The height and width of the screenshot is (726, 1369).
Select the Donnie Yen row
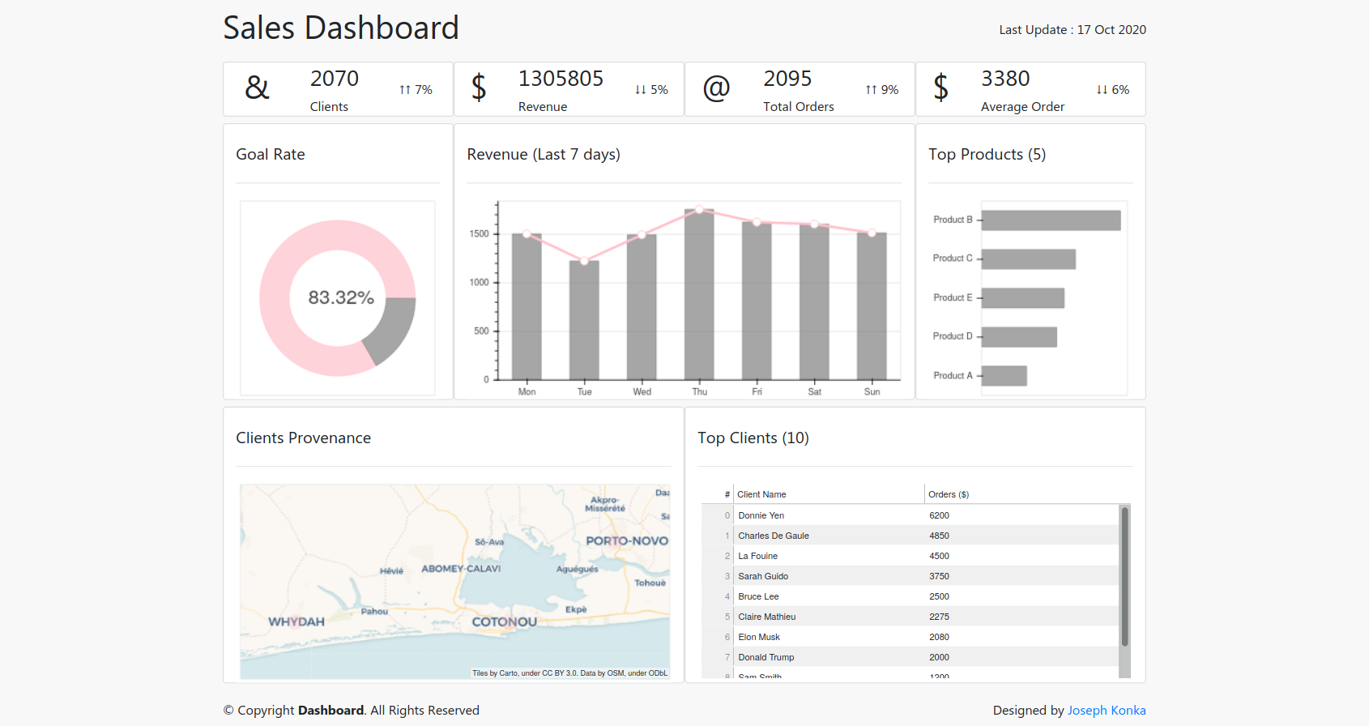[x=910, y=515]
